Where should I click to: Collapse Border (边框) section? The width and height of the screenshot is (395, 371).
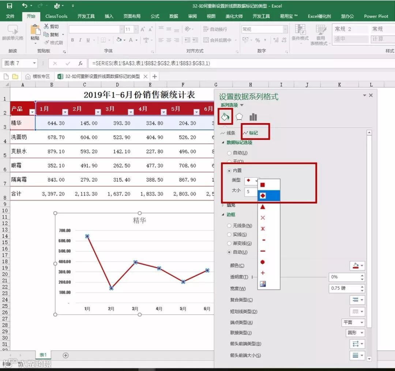[x=223, y=215]
